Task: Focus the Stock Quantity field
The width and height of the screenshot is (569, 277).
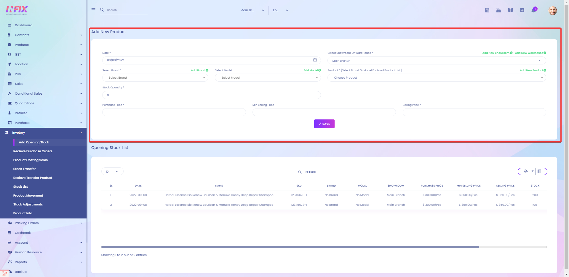Action: pyautogui.click(x=212, y=95)
